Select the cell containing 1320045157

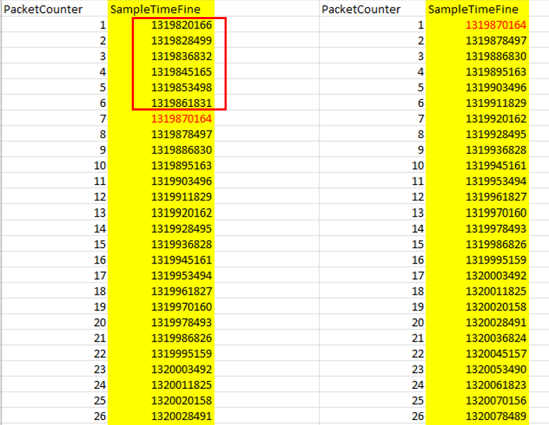coord(496,353)
